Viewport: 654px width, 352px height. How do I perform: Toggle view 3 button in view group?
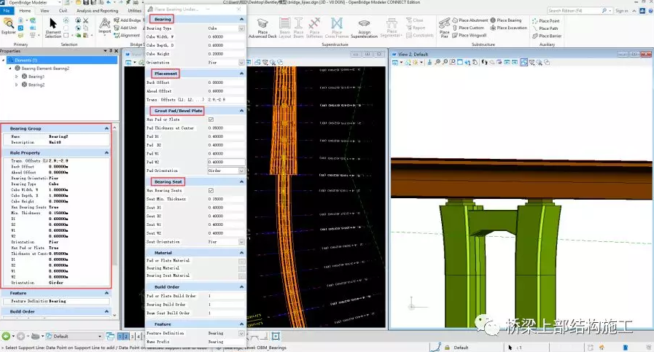(133, 336)
